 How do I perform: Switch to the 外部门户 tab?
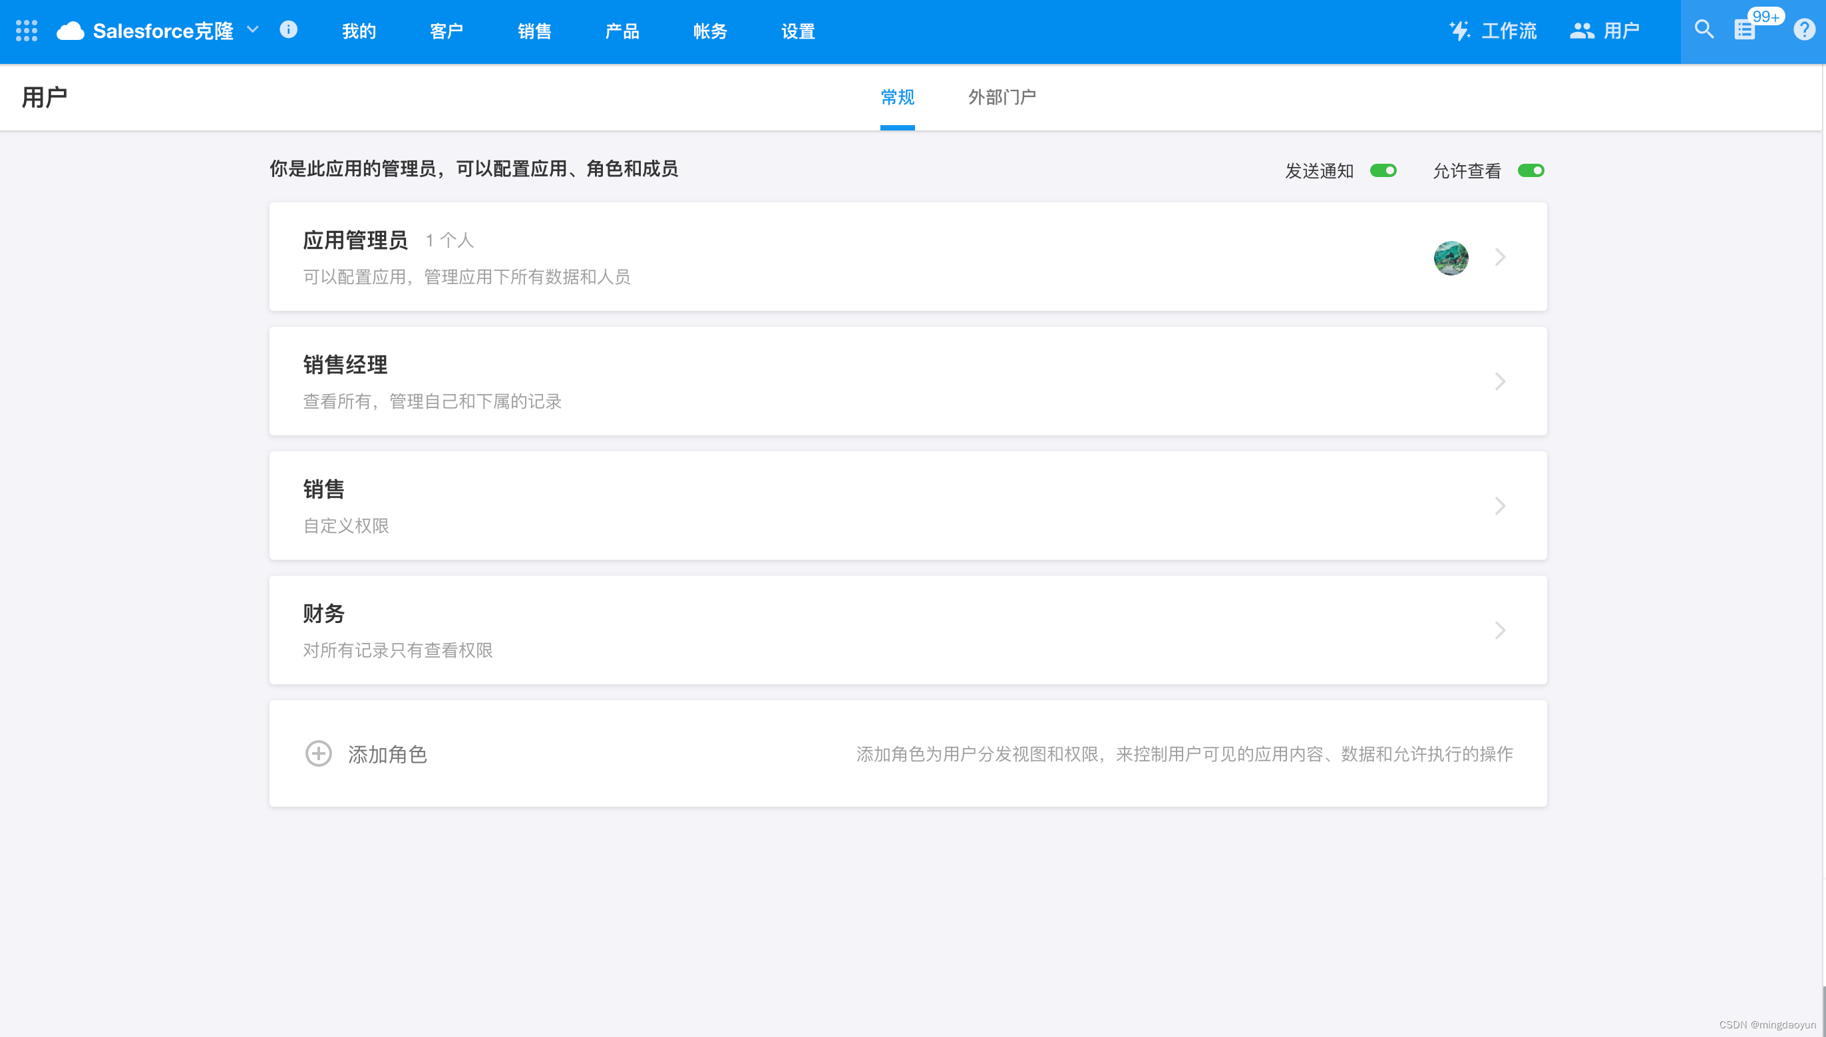pos(1001,98)
